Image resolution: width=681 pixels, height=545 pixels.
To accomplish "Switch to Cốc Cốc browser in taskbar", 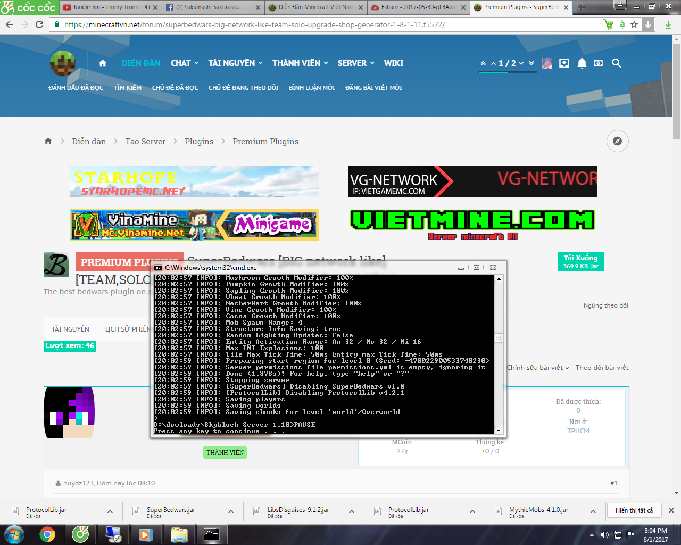I will click(x=80, y=534).
